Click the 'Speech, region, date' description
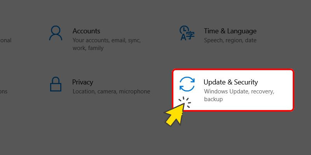Viewport: 311px width, 155px height. coord(230,40)
